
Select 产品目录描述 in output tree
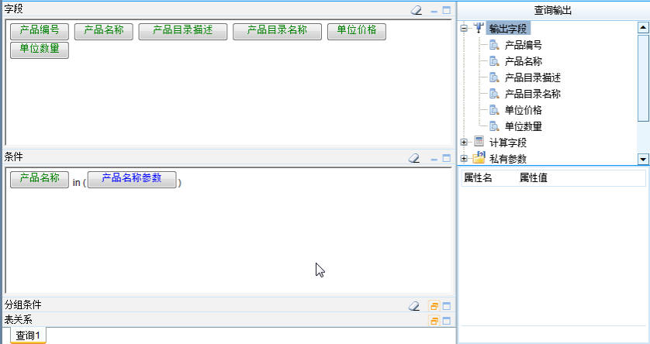click(532, 77)
